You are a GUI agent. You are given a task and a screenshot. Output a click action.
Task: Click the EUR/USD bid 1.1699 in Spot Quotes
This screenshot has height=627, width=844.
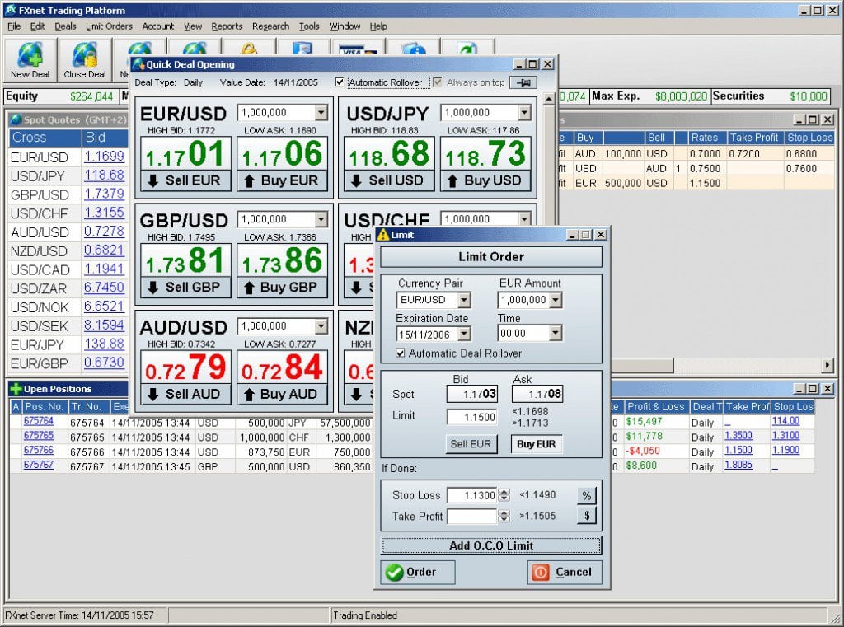104,157
